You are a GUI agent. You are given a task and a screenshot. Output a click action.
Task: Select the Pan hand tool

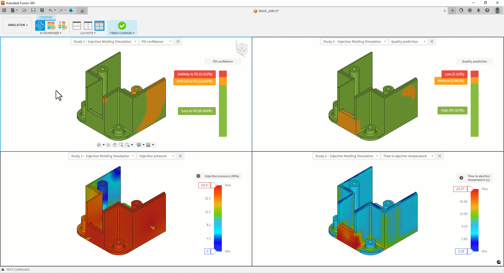pos(115,145)
